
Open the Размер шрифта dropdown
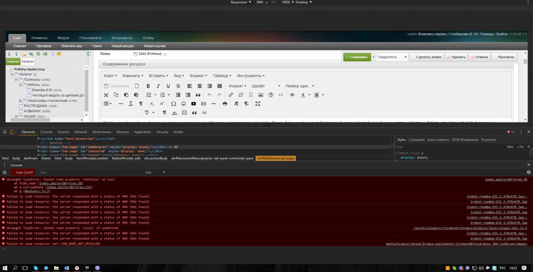tap(300, 86)
